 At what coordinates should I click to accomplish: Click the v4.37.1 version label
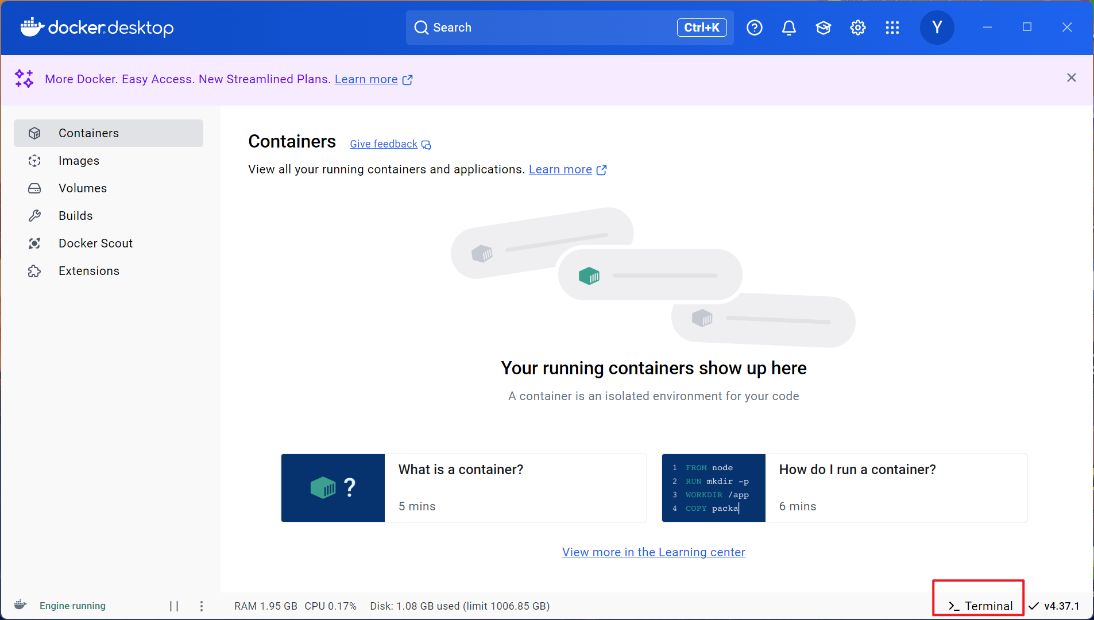click(x=1062, y=606)
